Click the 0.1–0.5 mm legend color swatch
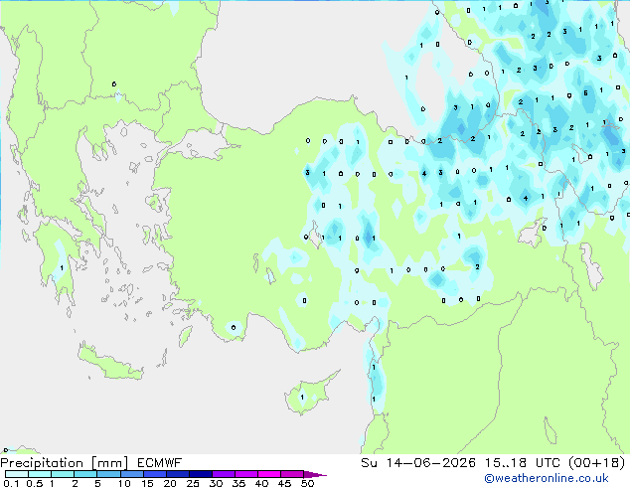 coord(17,474)
